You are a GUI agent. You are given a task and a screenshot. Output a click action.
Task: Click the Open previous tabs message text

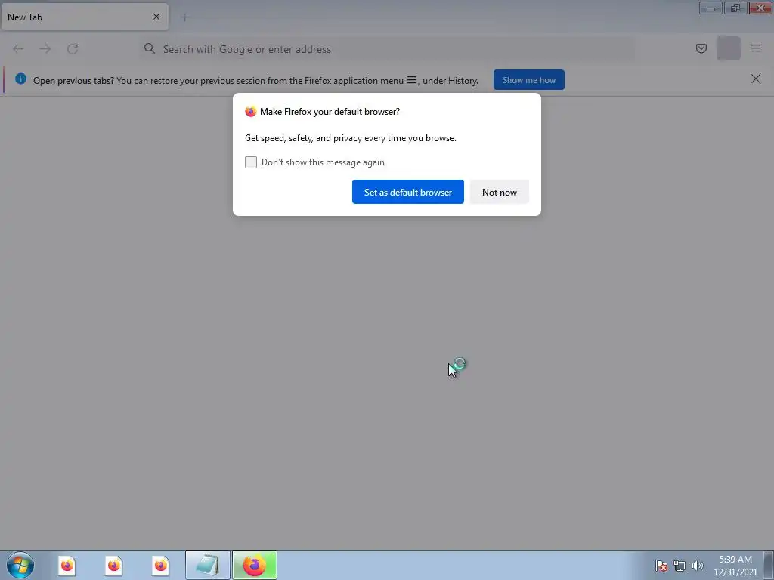tap(255, 80)
